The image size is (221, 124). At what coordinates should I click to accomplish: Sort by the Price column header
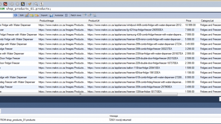tap(192, 21)
